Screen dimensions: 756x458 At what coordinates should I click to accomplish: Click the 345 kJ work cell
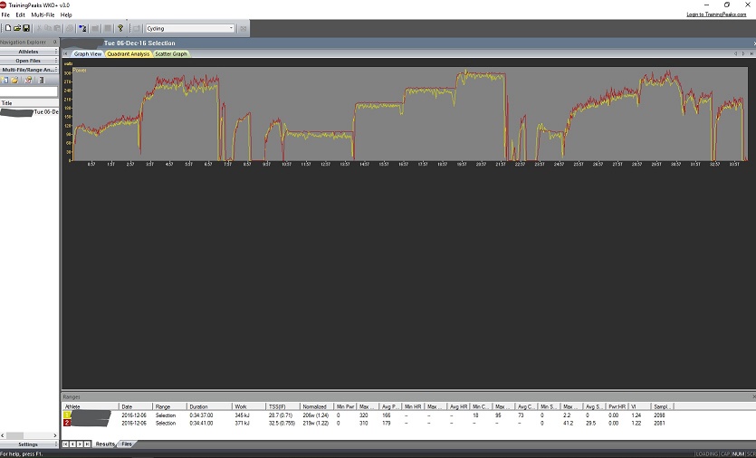242,415
